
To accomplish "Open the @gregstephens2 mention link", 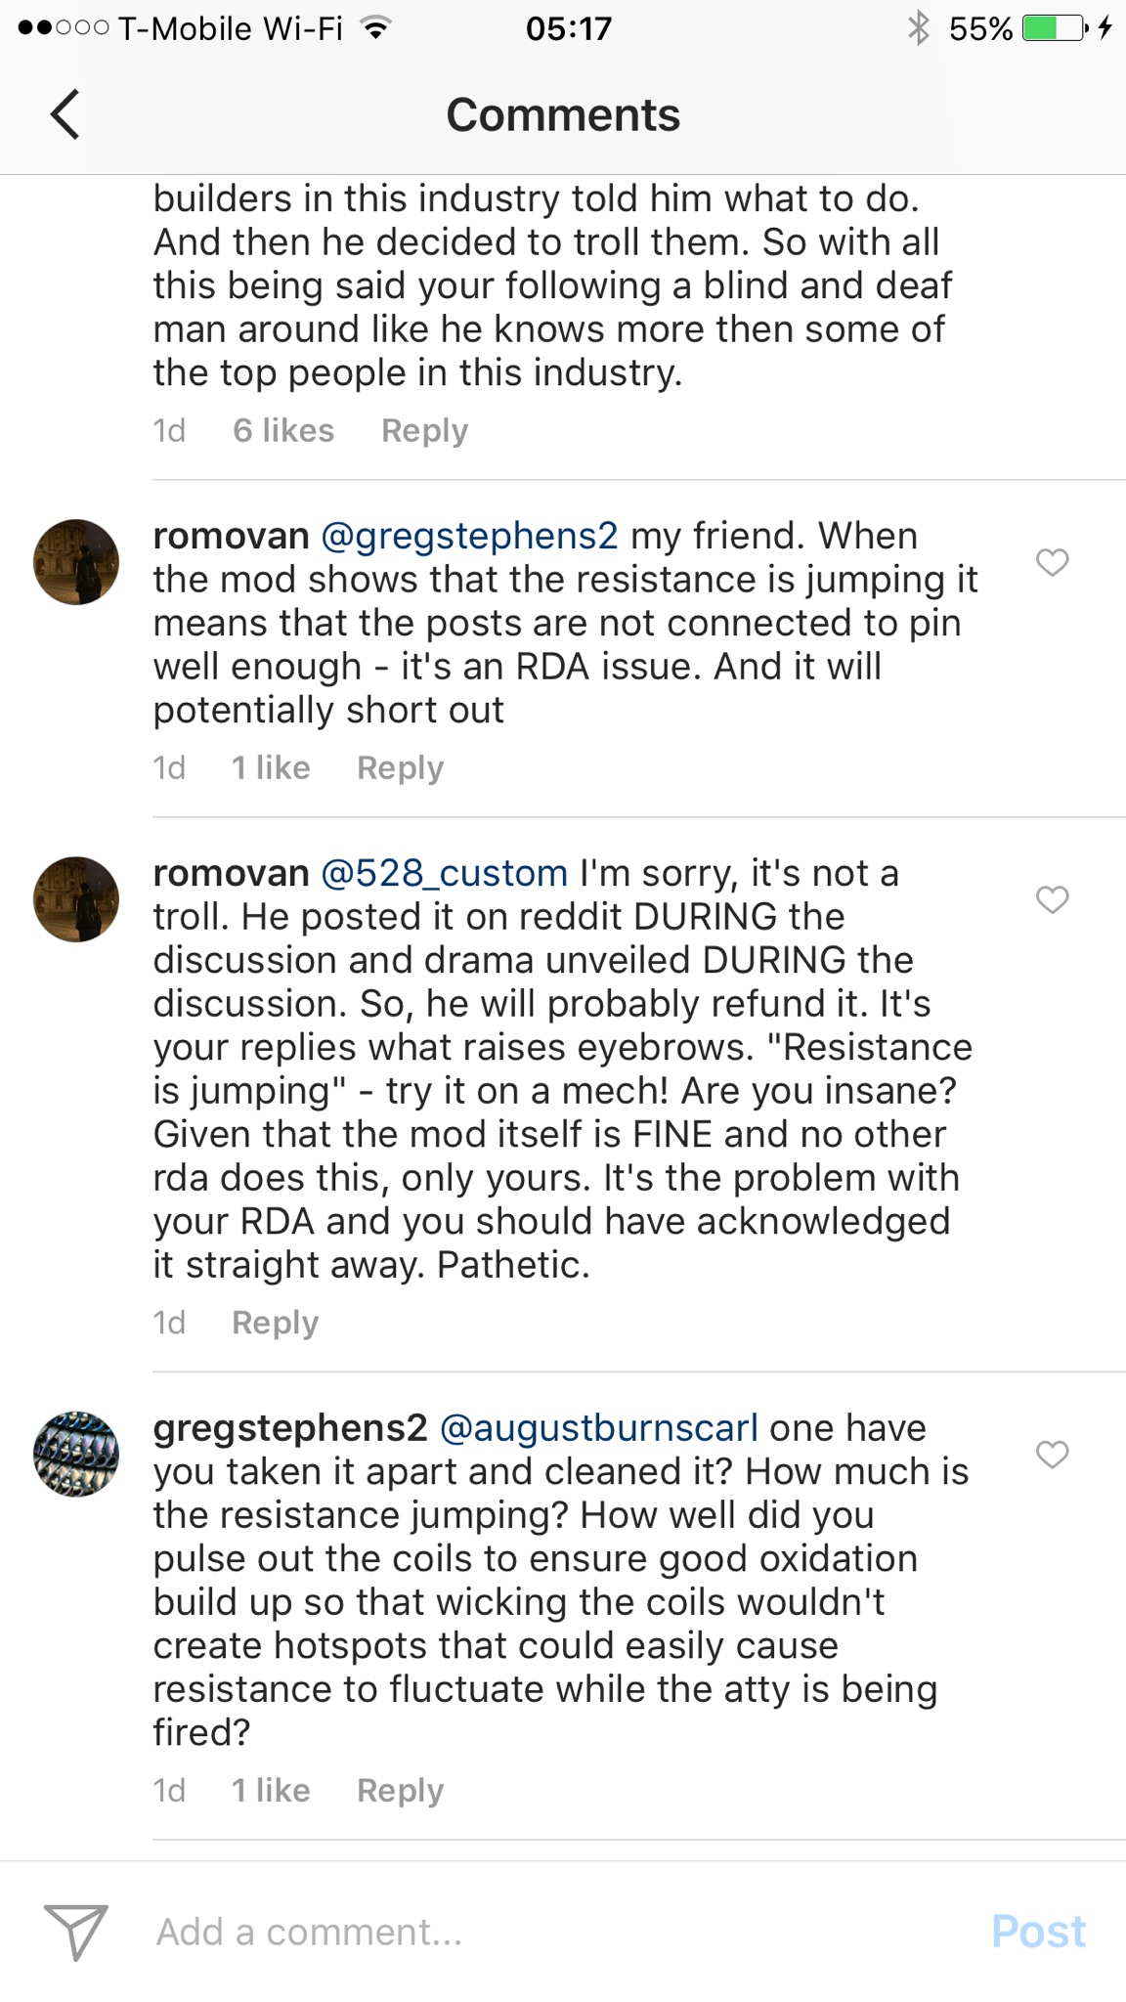I will point(469,536).
